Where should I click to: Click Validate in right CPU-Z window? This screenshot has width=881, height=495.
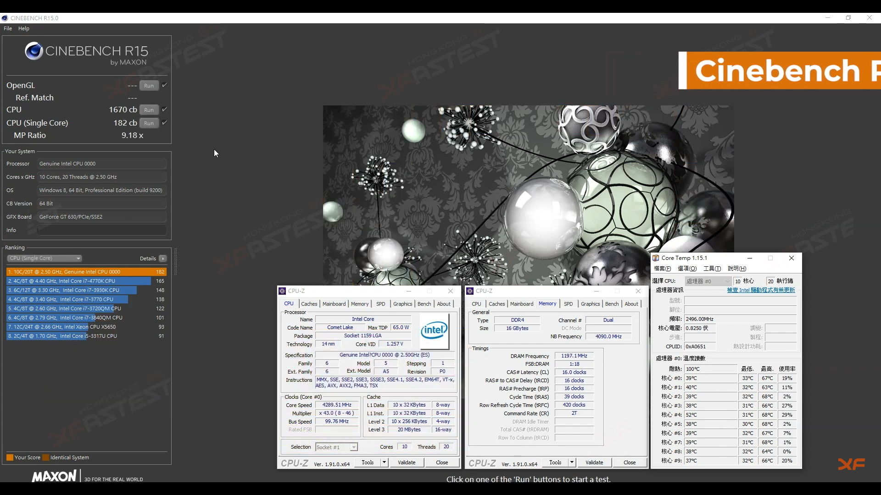click(x=594, y=462)
